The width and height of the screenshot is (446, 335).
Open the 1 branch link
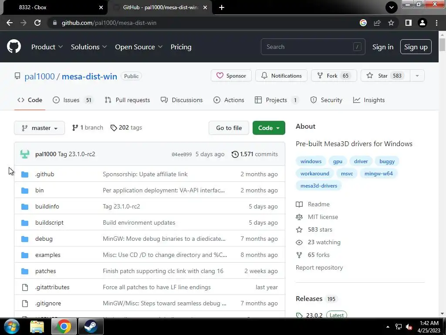coord(88,128)
